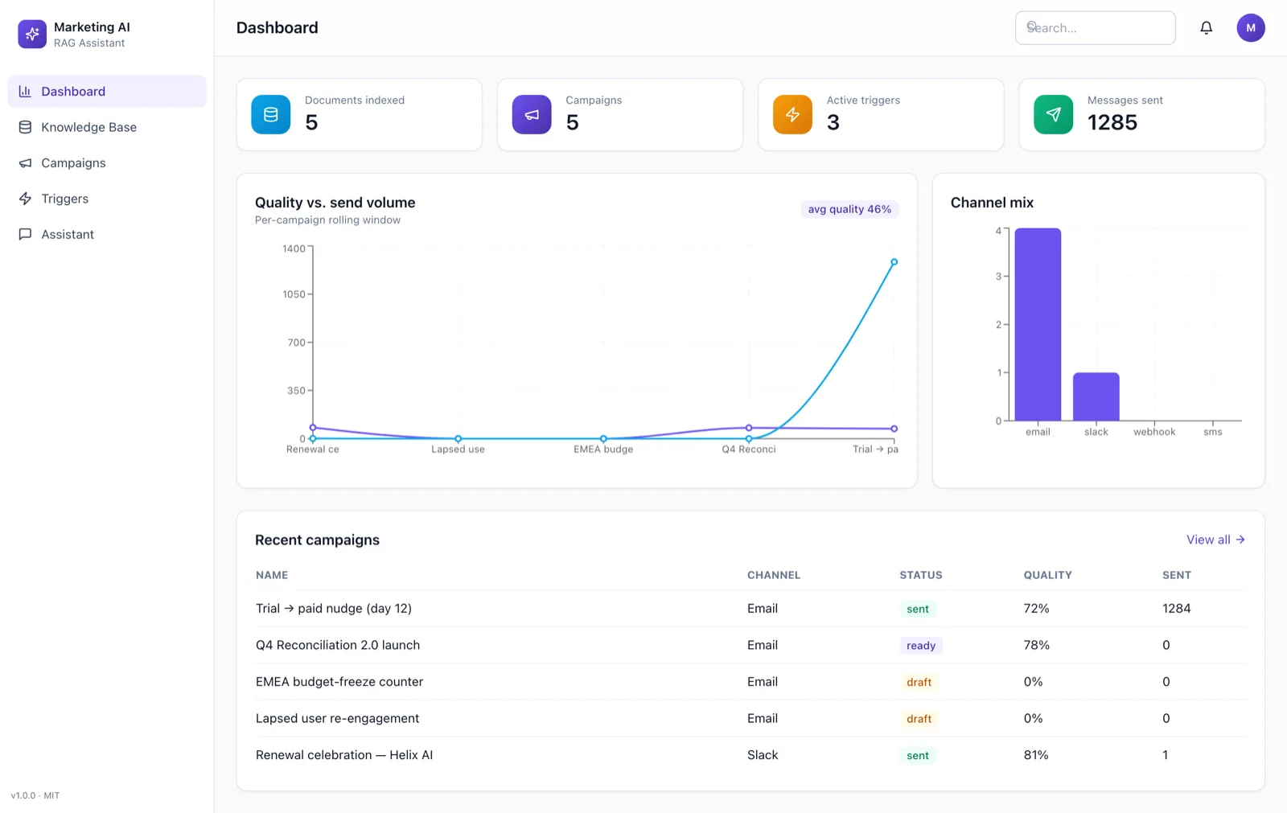Click the purple Campaigns megaphone card icon
1287x813 pixels.
[x=532, y=114]
